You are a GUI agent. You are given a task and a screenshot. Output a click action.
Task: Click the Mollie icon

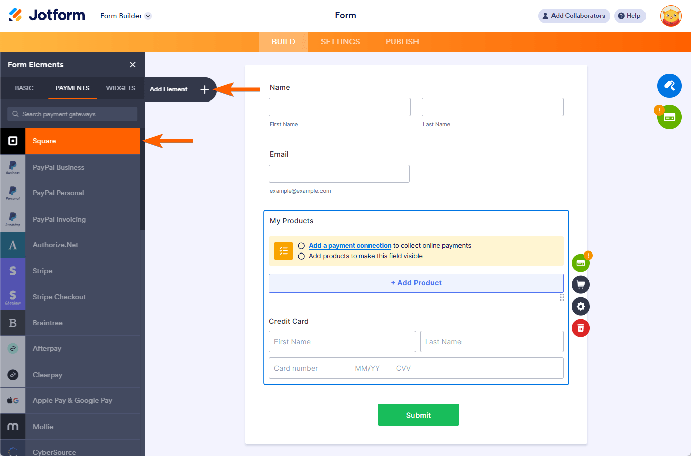(x=13, y=427)
